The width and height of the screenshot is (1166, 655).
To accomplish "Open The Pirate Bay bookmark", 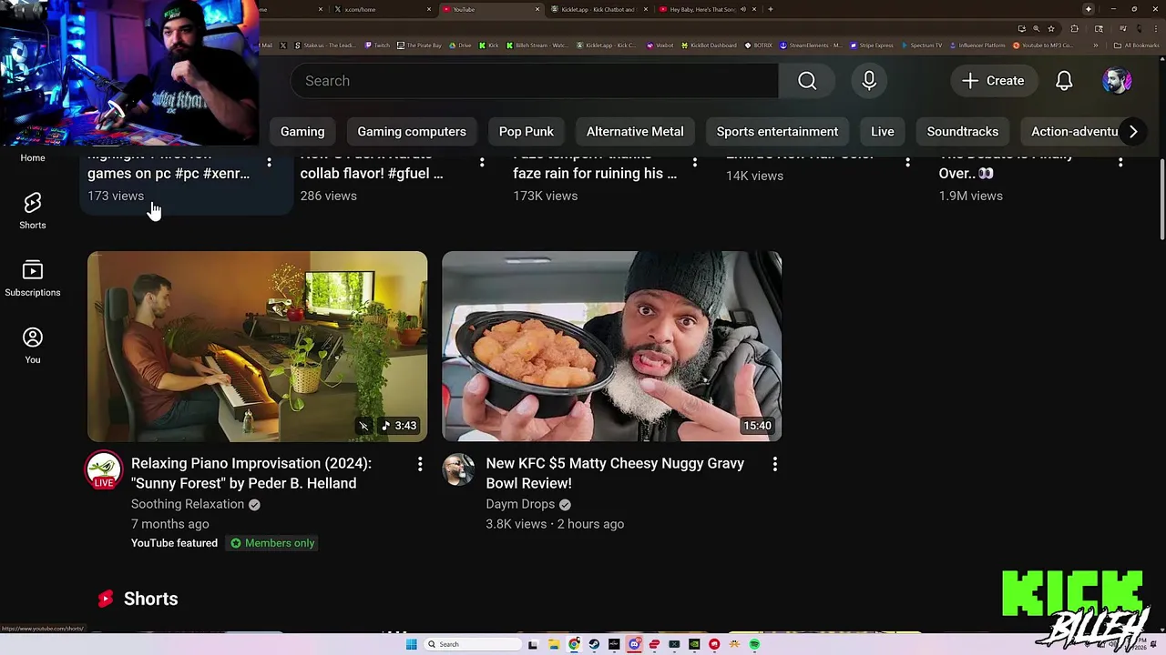I will click(x=419, y=45).
